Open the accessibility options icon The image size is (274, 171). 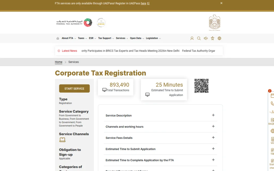(x=212, y=38)
